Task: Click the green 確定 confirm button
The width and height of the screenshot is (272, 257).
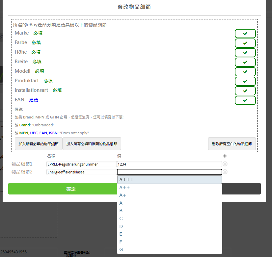Action: (71, 189)
